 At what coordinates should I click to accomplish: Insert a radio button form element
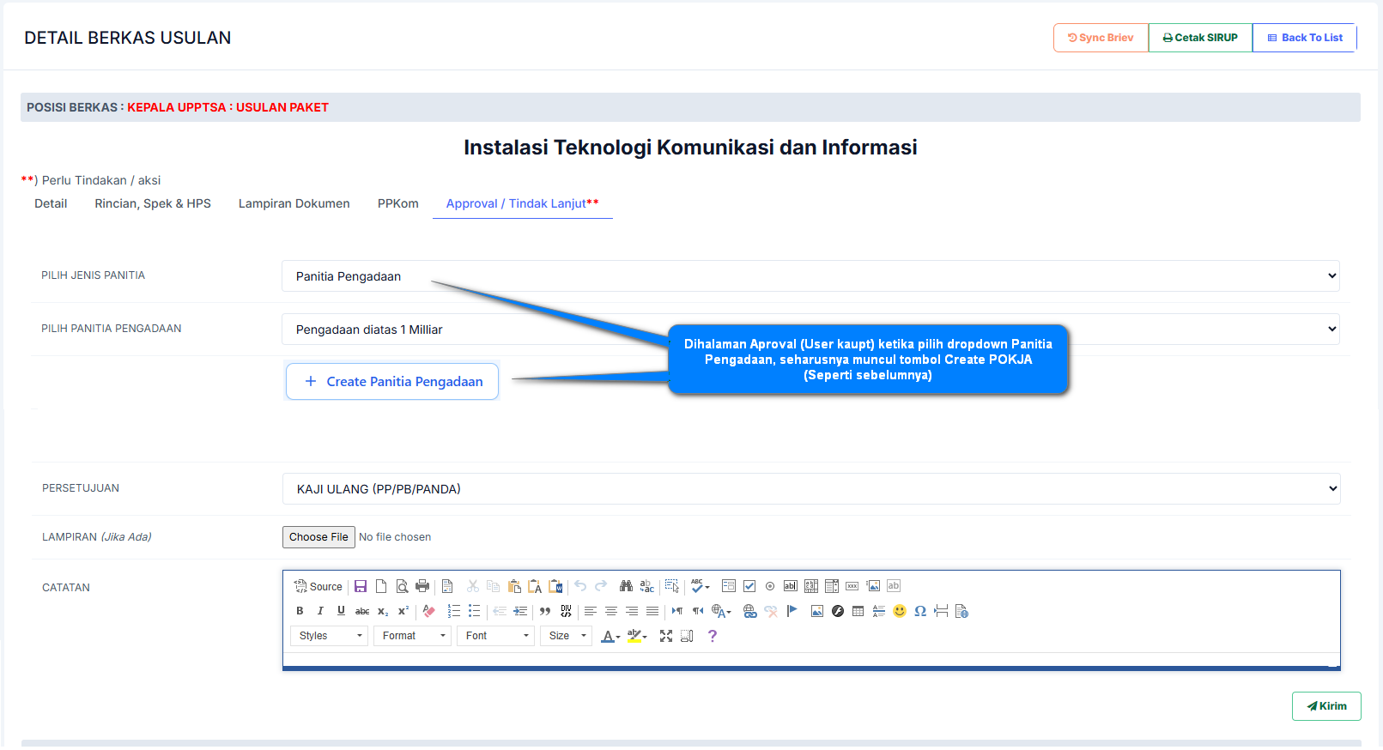tap(770, 586)
